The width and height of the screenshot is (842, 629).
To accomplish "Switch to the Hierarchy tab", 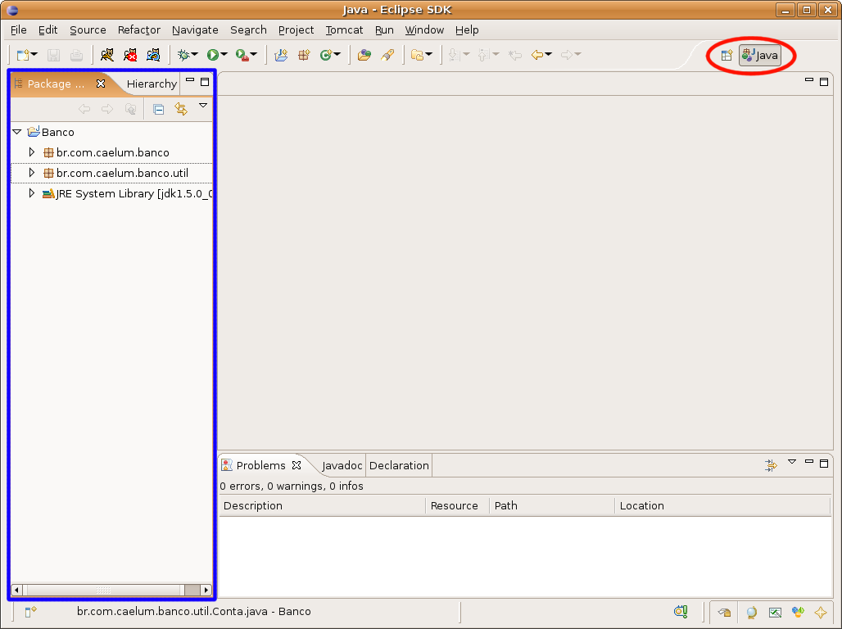I will (152, 84).
